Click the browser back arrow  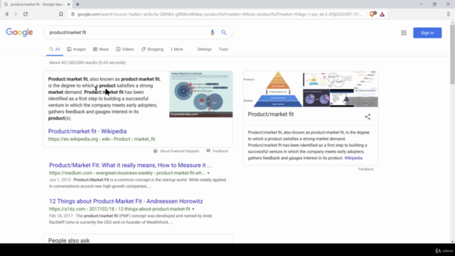6,14
